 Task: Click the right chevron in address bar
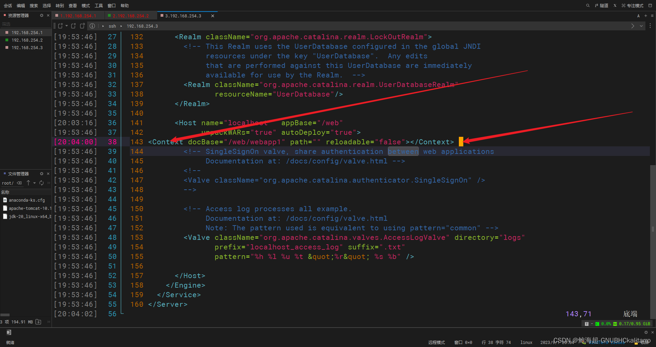632,26
